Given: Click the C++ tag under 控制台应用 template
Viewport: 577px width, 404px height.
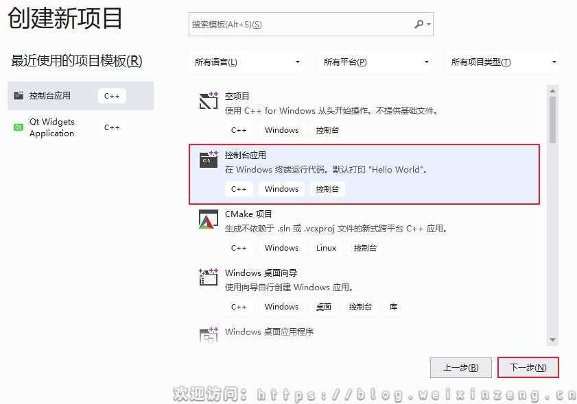Looking at the screenshot, I should (x=239, y=189).
